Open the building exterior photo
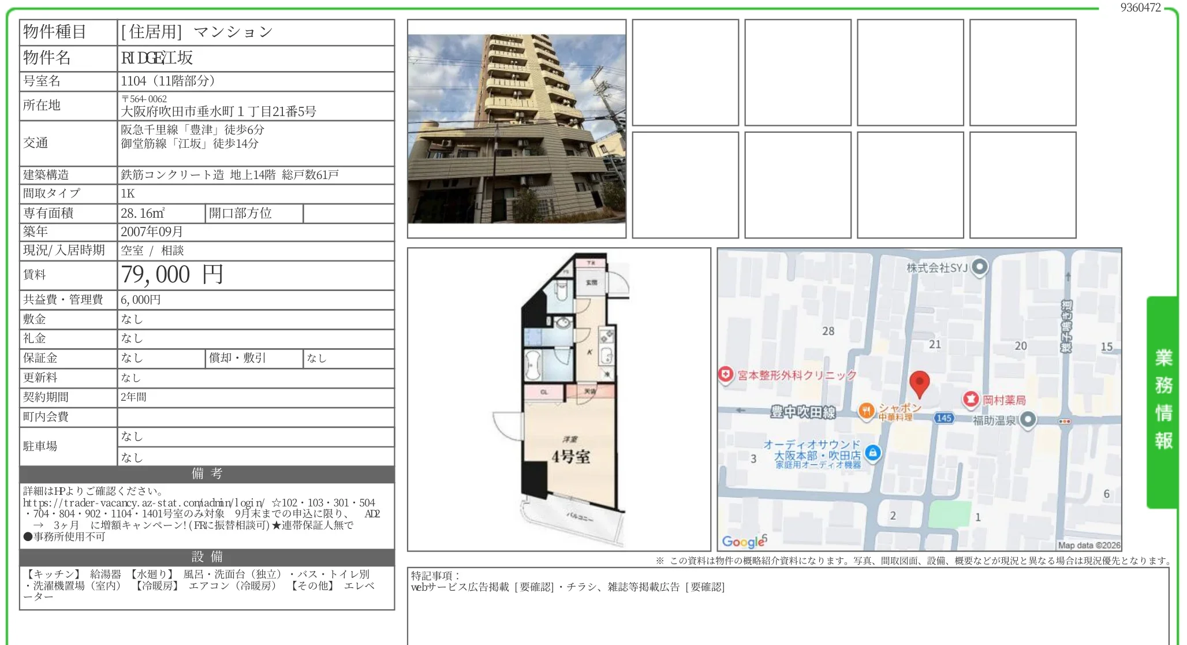This screenshot has height=645, width=1187. click(517, 129)
